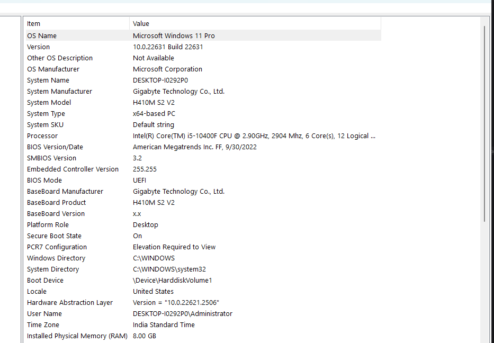Select the value Microsoft Windows 11 Pro
494x343 pixels.
pyautogui.click(x=174, y=35)
